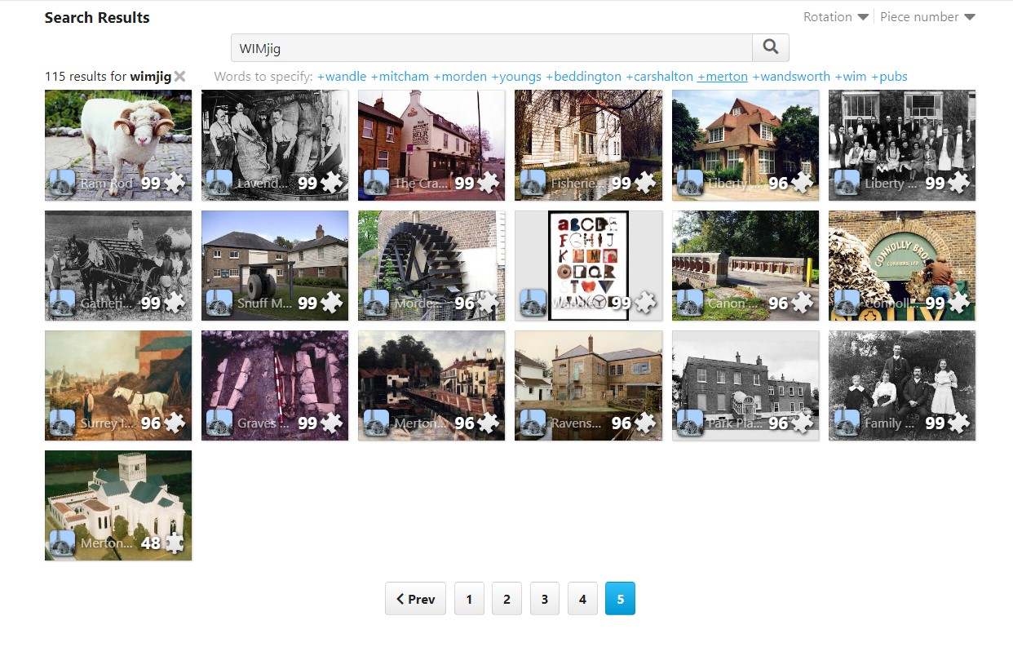Click the author avatar on Merton priory model
The height and width of the screenshot is (647, 1013).
pos(63,543)
